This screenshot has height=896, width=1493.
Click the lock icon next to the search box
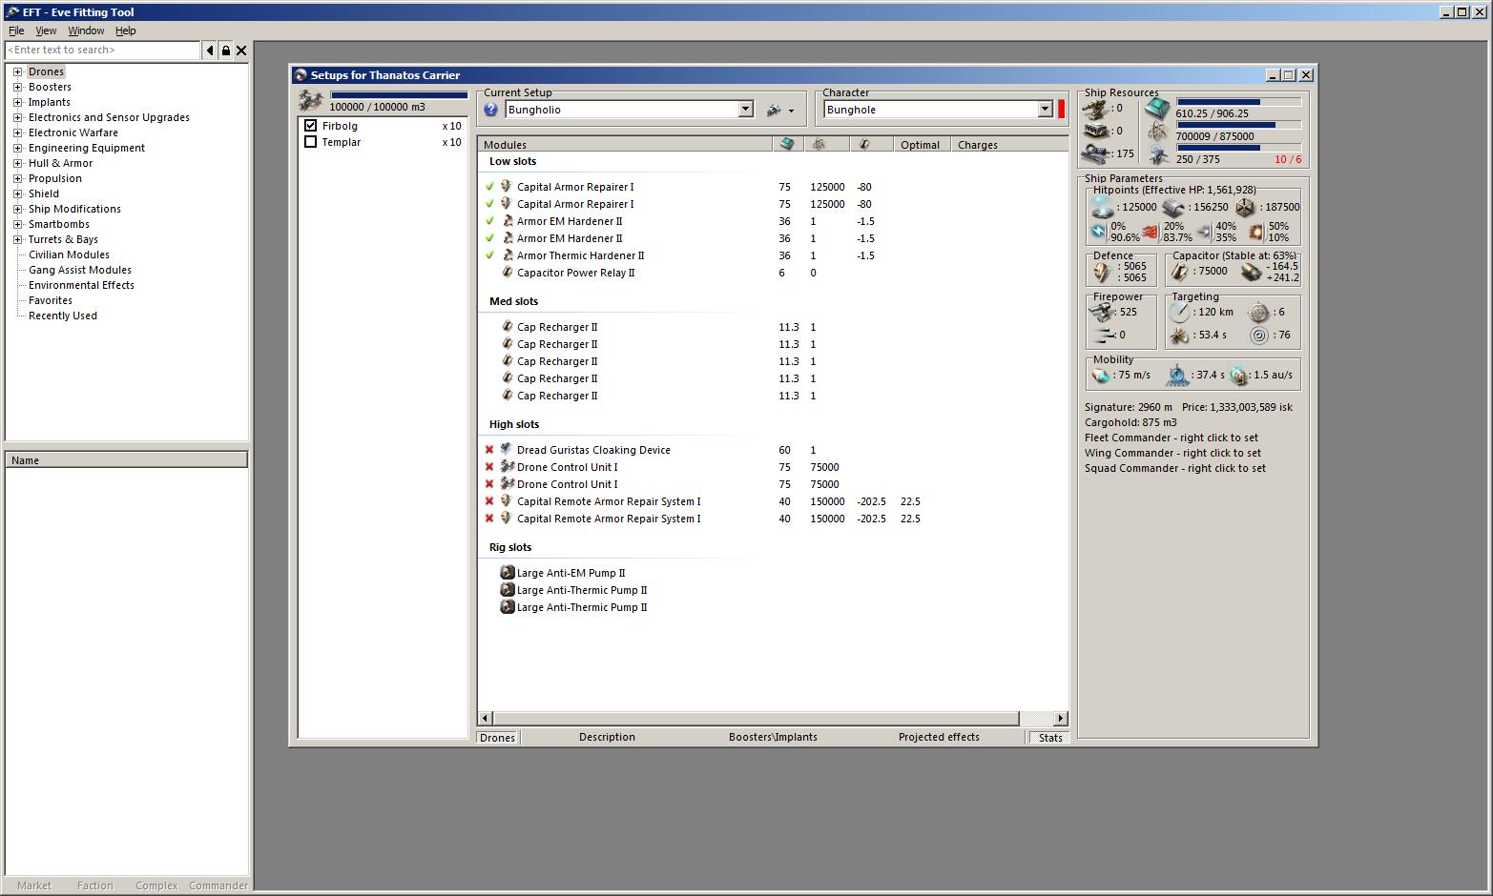coord(226,51)
